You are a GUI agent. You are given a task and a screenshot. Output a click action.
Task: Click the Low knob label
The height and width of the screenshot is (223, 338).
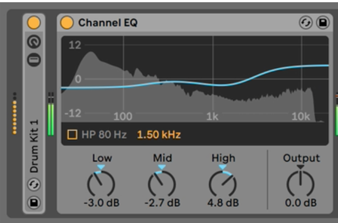pyautogui.click(x=102, y=158)
